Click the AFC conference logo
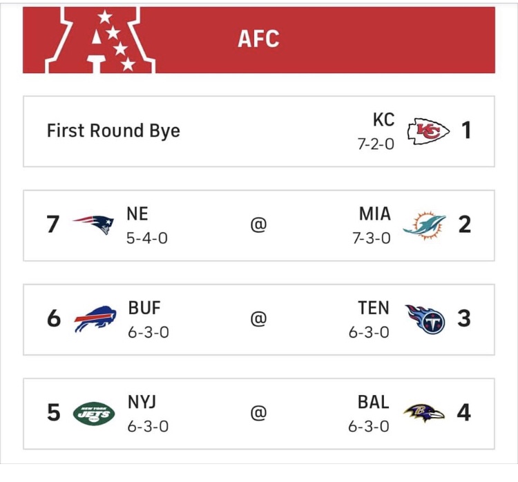Screen dimensions: 518x482 click(x=100, y=40)
